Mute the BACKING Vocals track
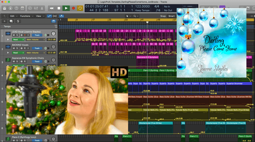Viewport: 255px width, 142px height. [x=14, y=48]
